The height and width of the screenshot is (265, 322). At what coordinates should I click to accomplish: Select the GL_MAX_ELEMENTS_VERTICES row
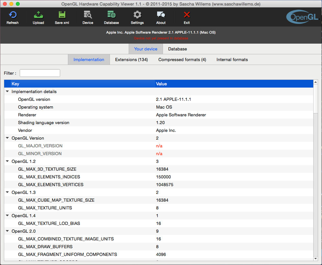tap(158, 185)
